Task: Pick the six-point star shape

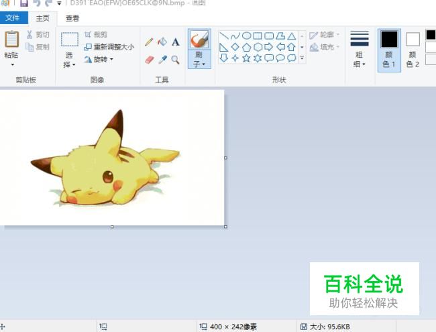Action: (x=258, y=58)
